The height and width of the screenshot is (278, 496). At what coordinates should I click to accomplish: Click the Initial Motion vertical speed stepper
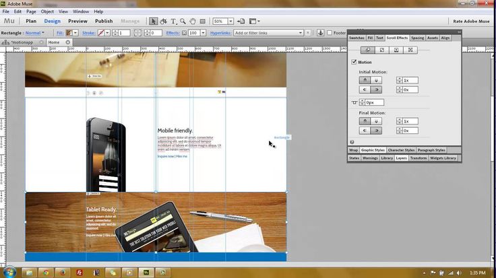click(x=400, y=80)
